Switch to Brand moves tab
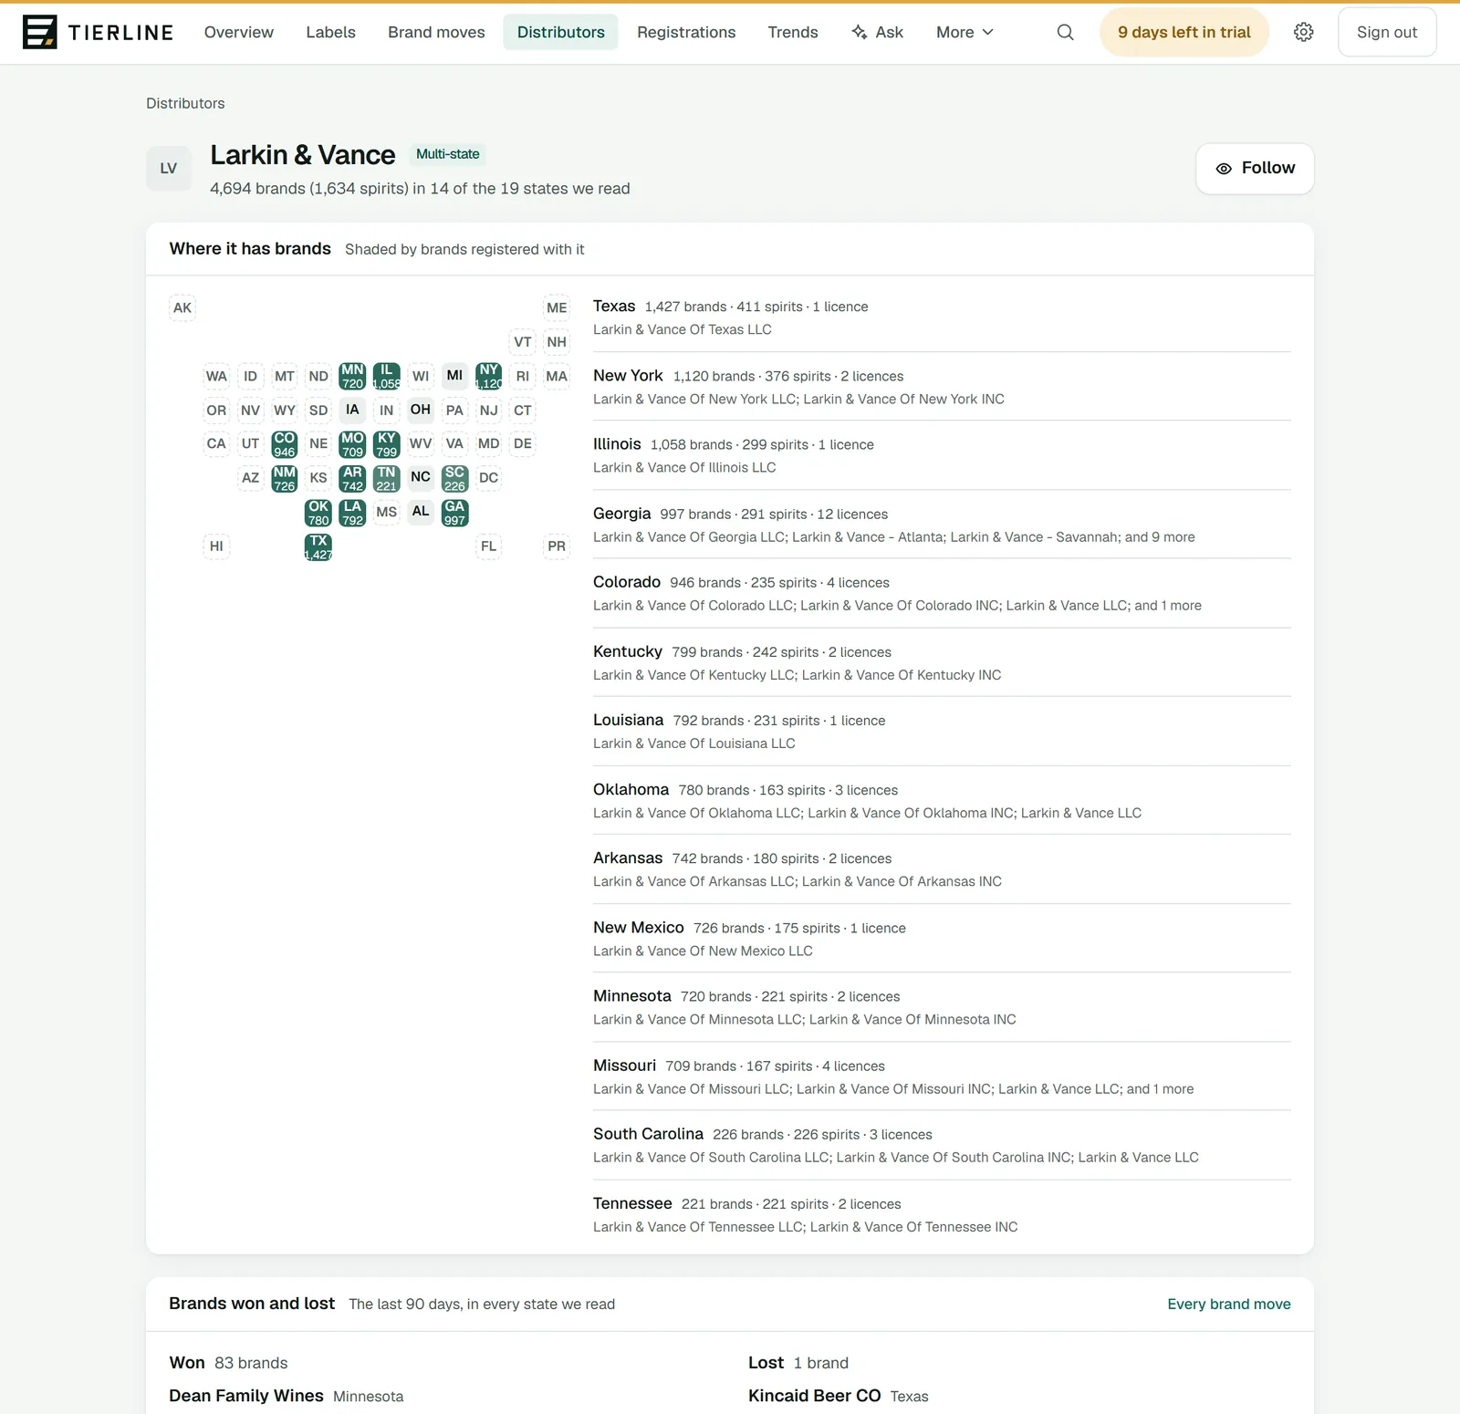Image resolution: width=1460 pixels, height=1414 pixels. point(436,32)
